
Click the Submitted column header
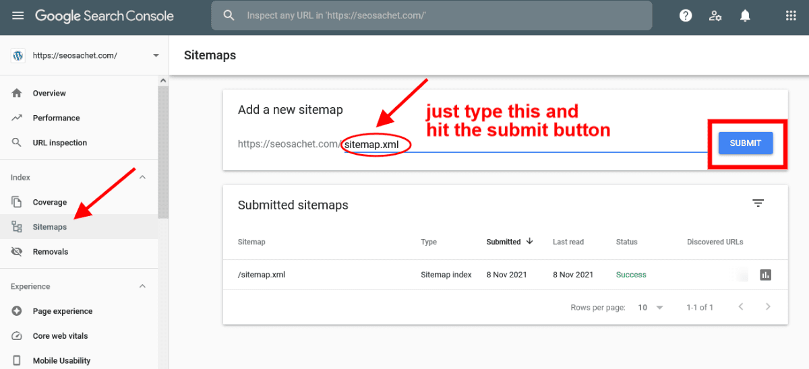click(x=504, y=242)
